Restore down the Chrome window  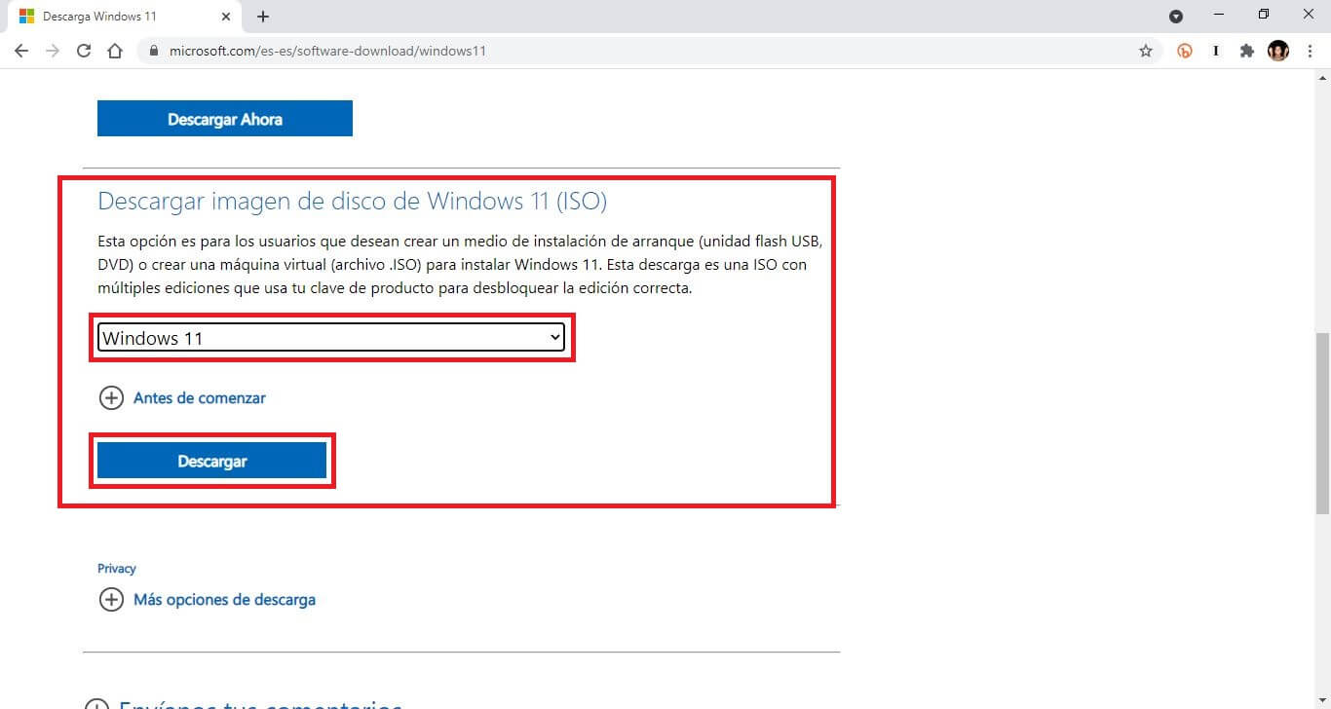1264,15
